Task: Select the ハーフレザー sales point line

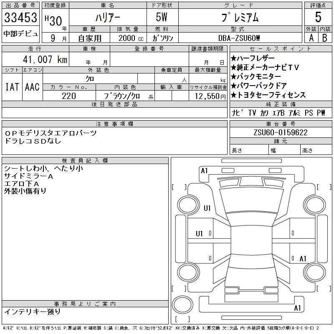Action: 253,58
